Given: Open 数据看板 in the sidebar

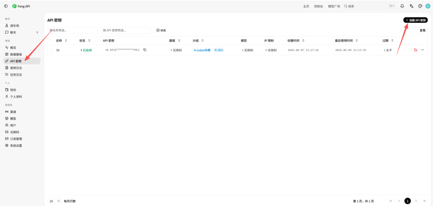Looking at the screenshot, I should click(22, 54).
